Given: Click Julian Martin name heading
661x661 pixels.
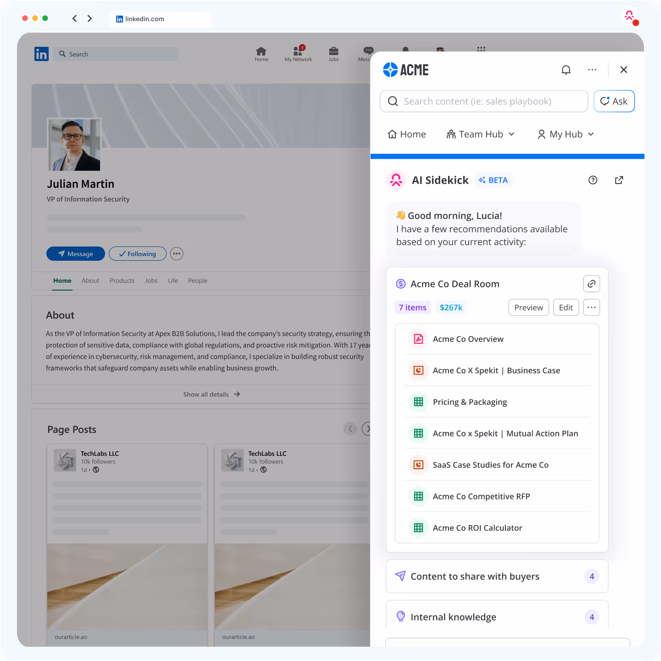Looking at the screenshot, I should click(80, 184).
